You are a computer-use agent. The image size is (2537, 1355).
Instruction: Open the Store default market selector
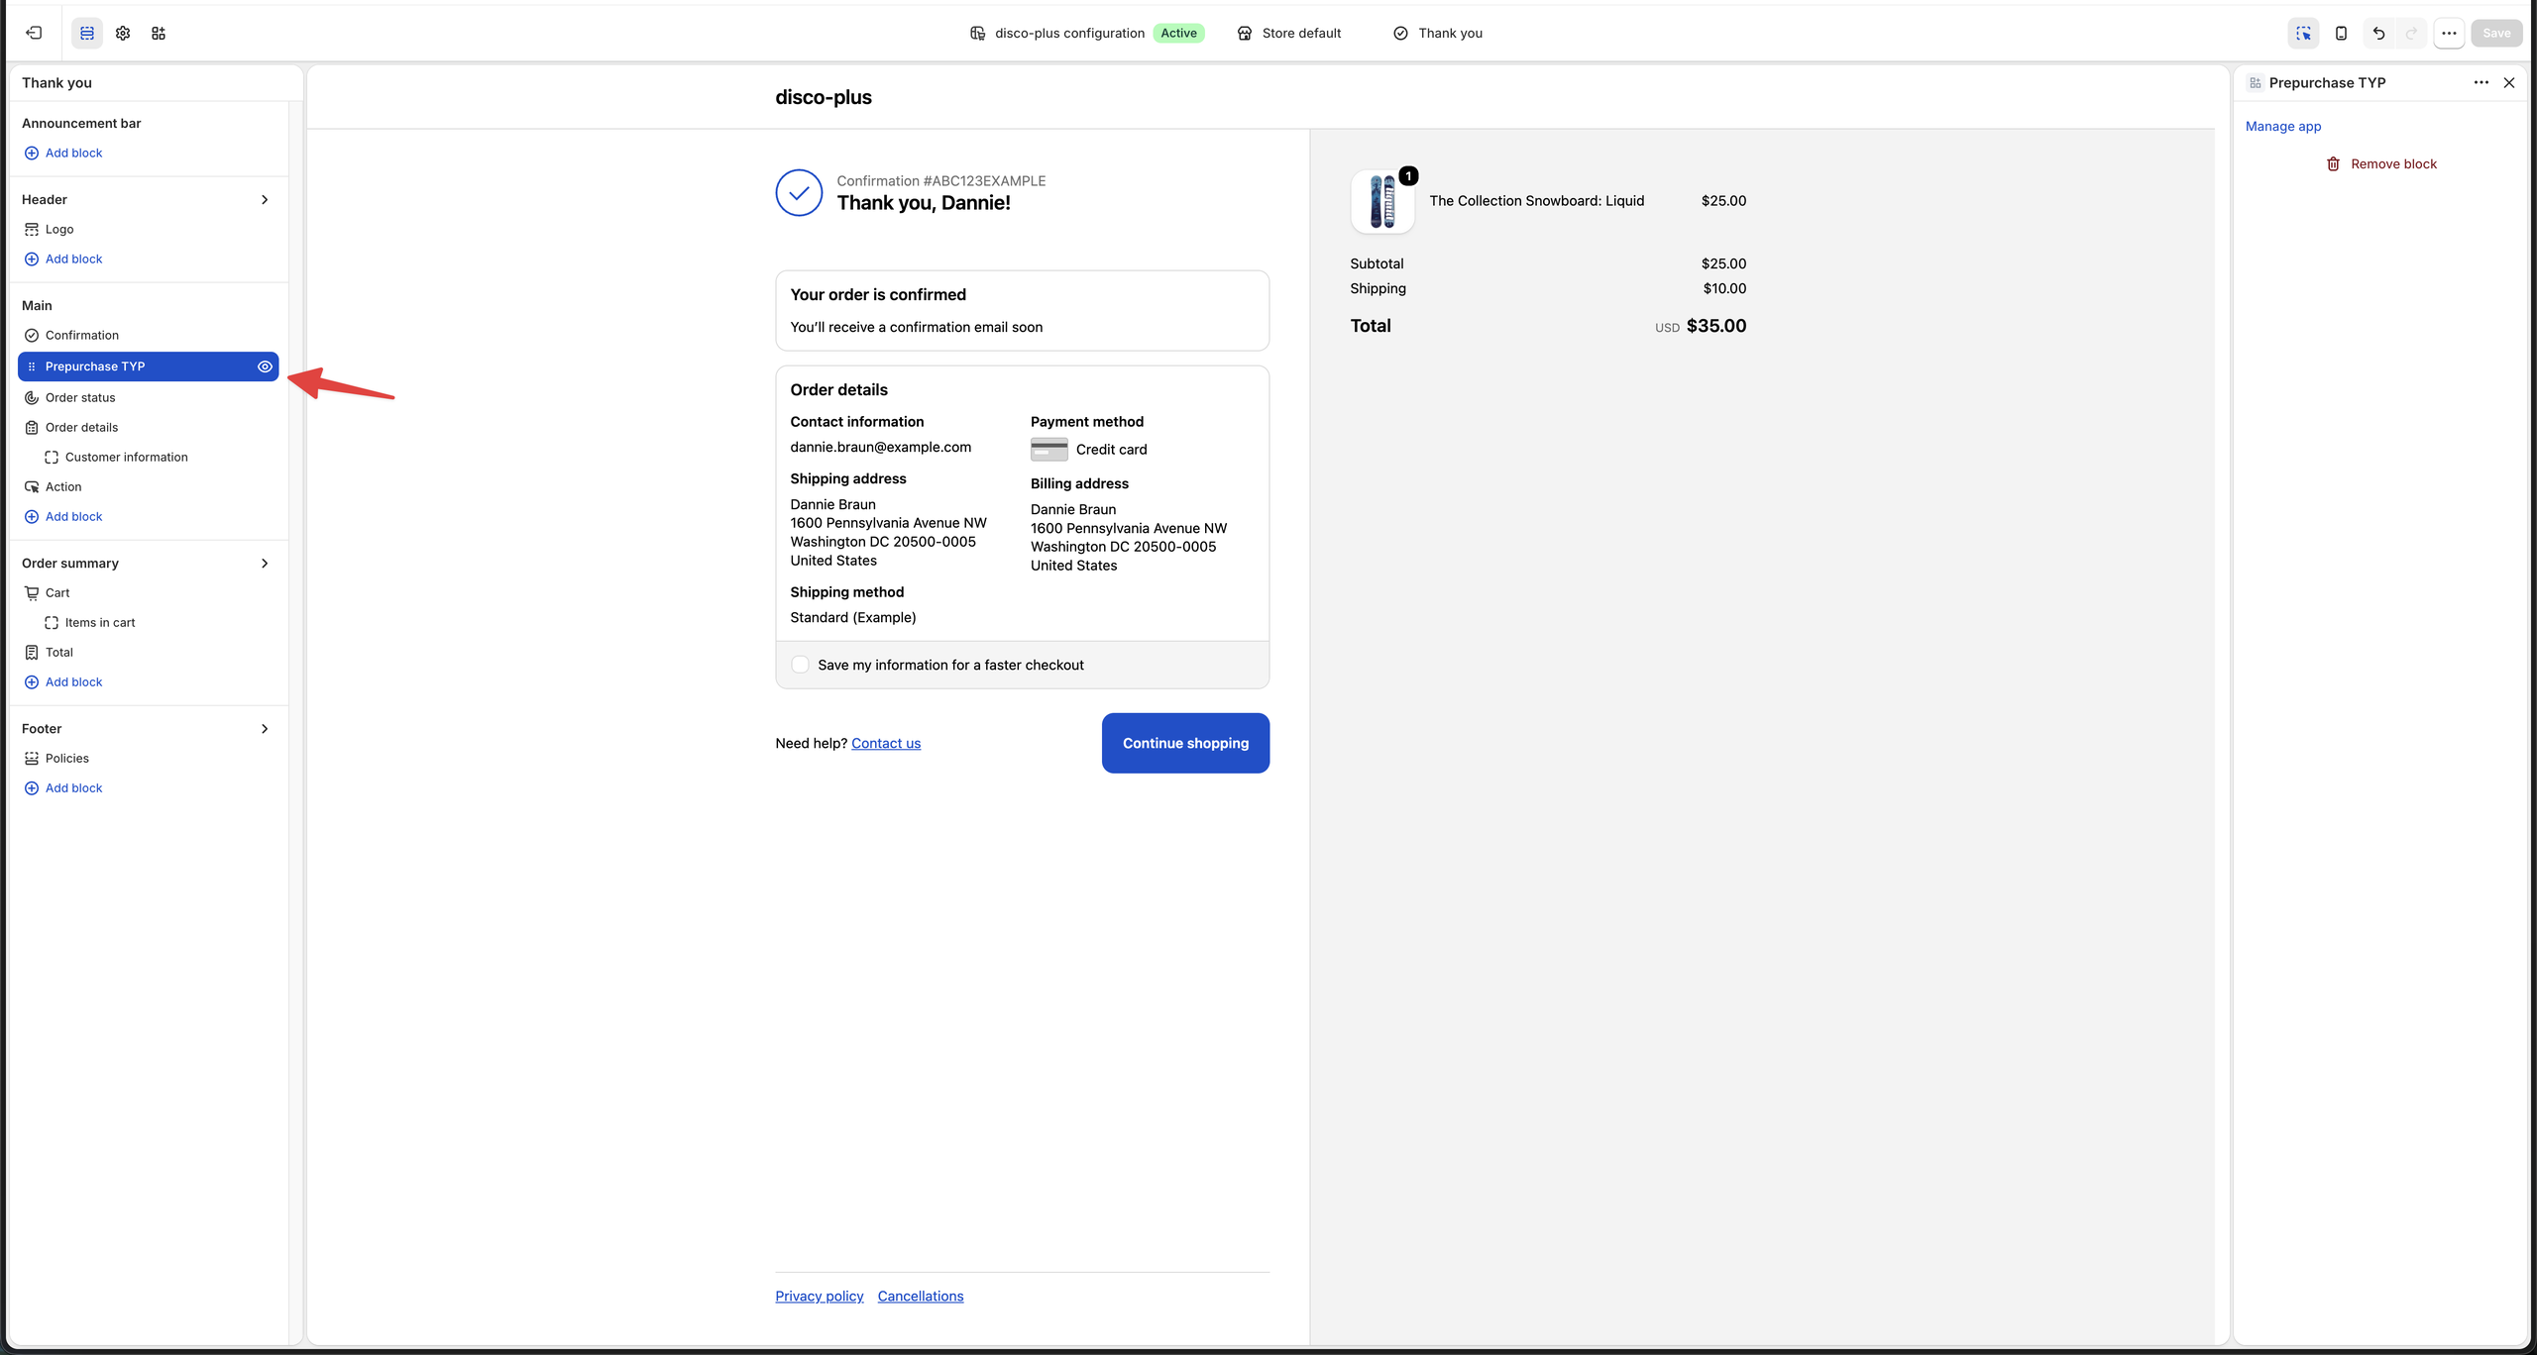click(1289, 33)
